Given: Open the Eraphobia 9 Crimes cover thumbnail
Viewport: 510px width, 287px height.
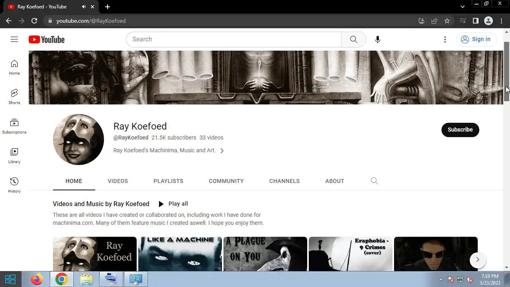Looking at the screenshot, I should pos(351,254).
